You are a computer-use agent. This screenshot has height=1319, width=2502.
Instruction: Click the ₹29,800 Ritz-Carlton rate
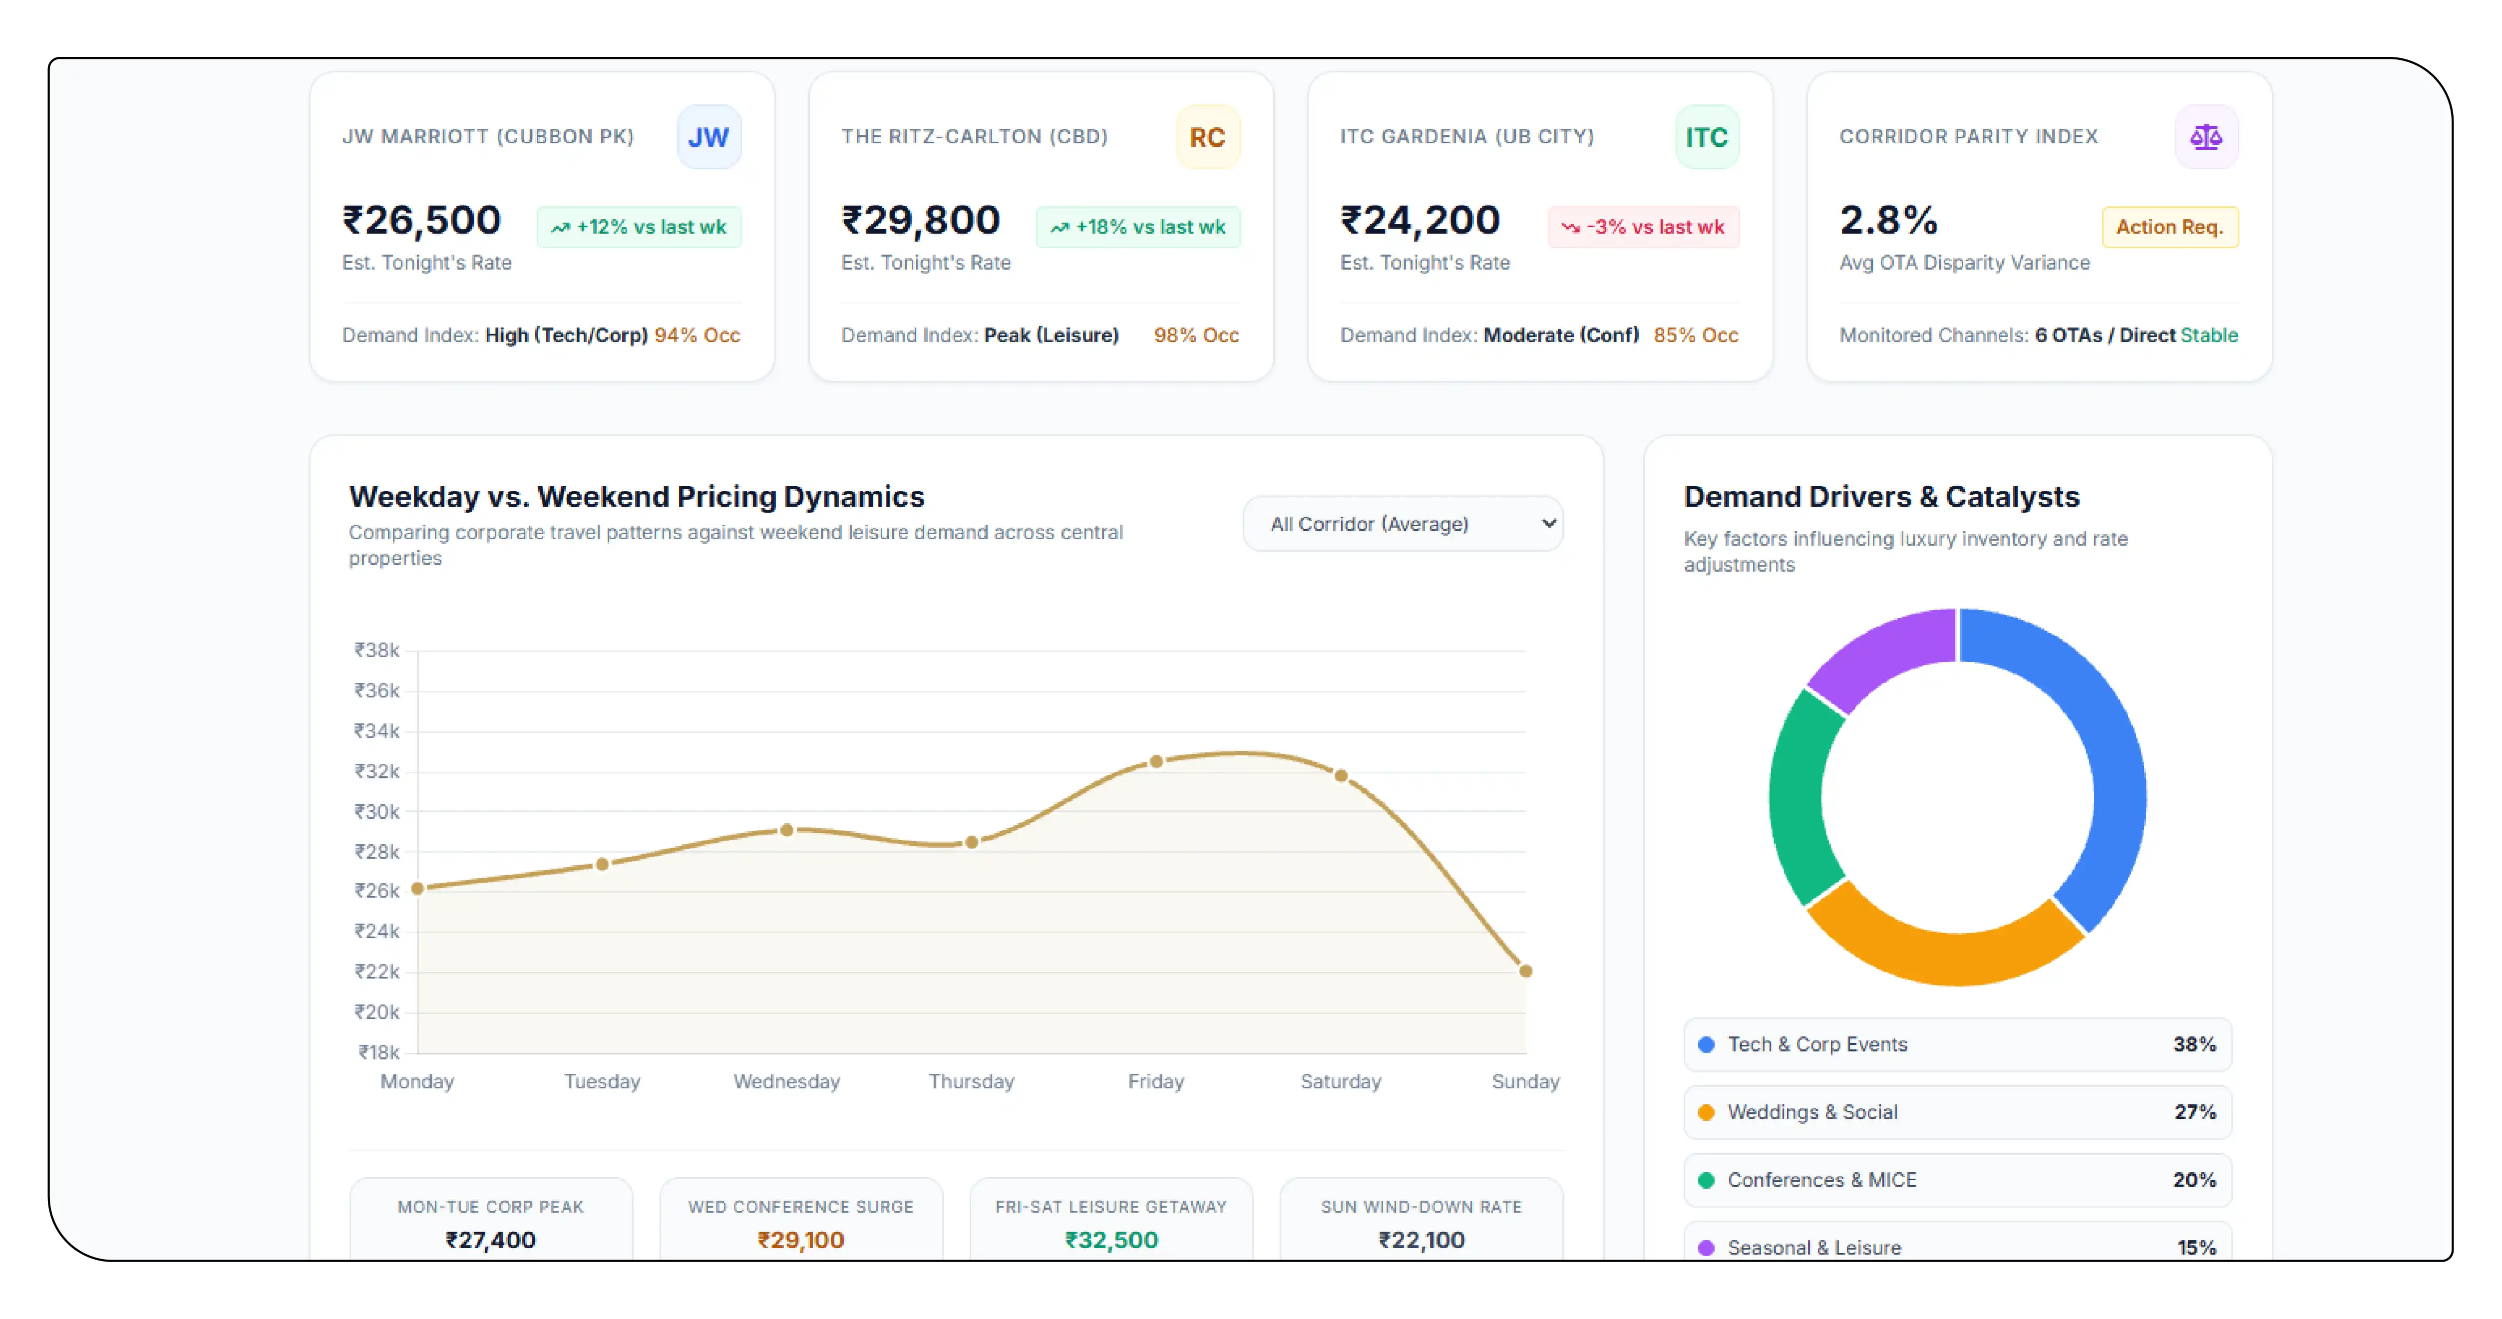[921, 221]
